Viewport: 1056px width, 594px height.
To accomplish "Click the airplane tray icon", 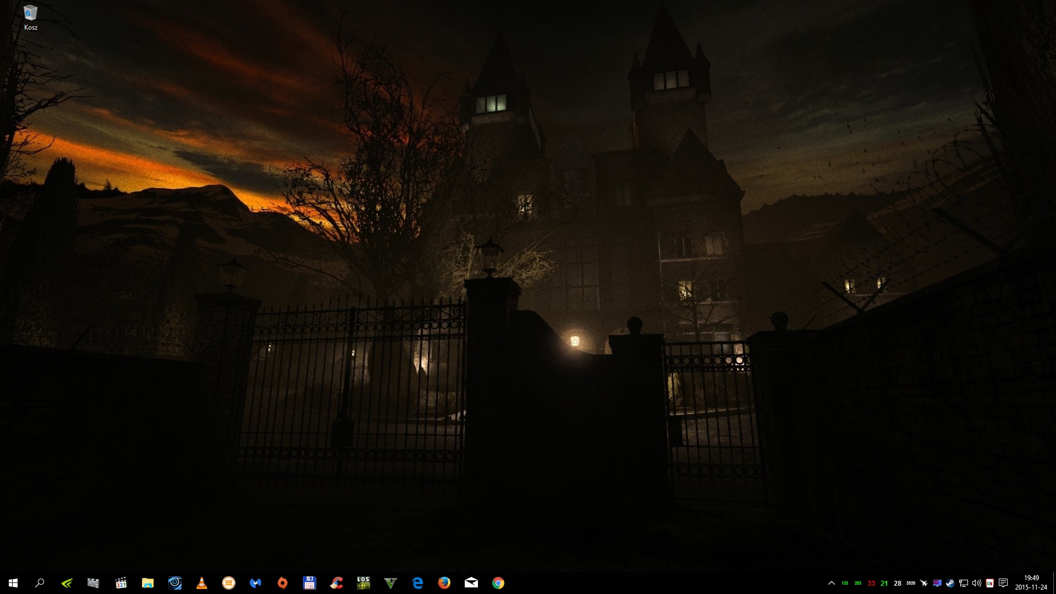I will coord(924,583).
